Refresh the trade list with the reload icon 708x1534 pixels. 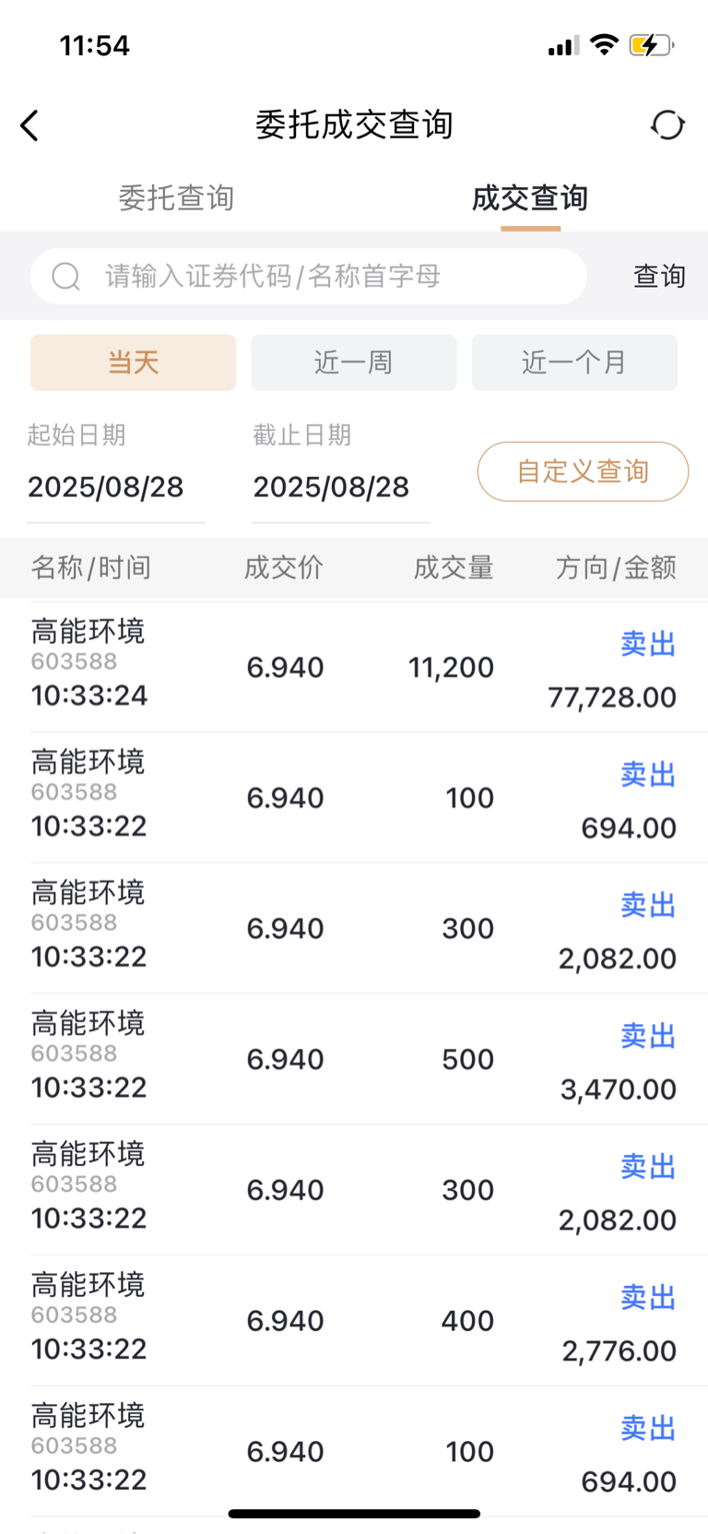click(x=667, y=125)
